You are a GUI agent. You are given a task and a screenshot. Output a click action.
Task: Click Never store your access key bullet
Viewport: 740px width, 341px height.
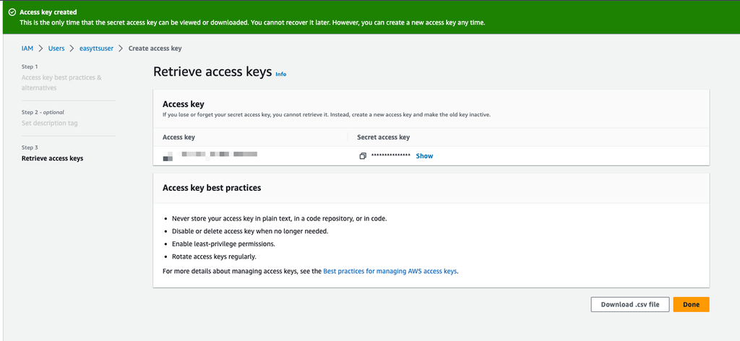pyautogui.click(x=280, y=219)
